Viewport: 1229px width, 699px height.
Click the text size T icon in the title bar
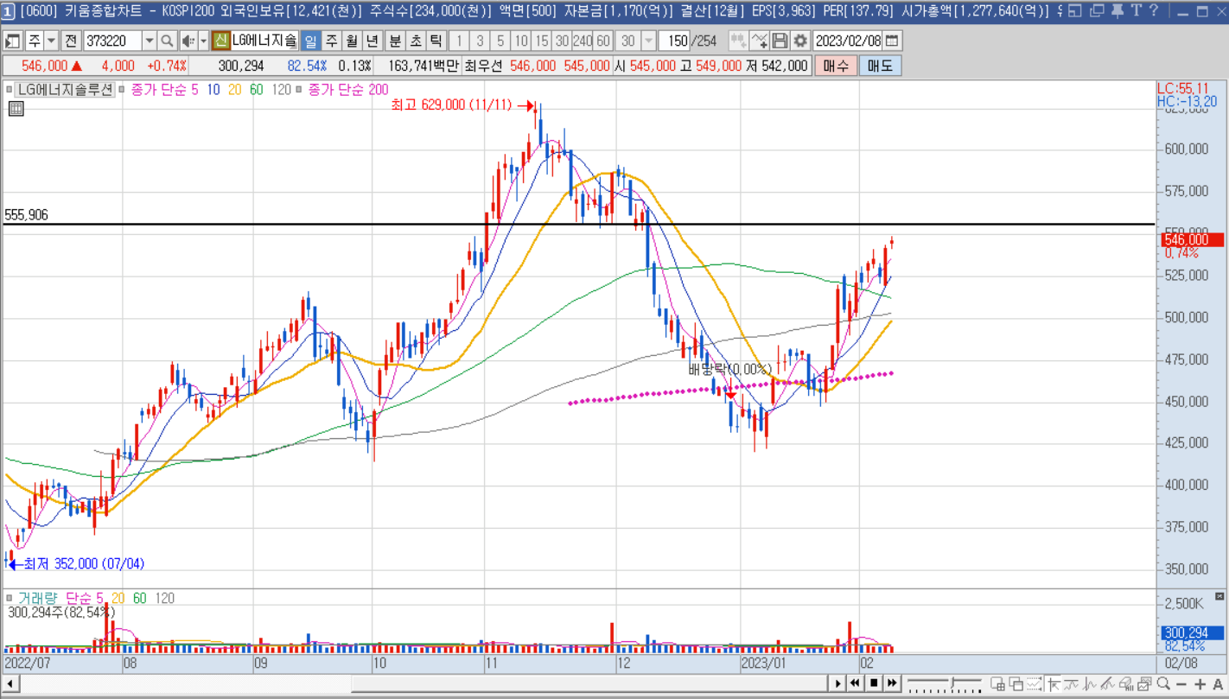click(1136, 11)
